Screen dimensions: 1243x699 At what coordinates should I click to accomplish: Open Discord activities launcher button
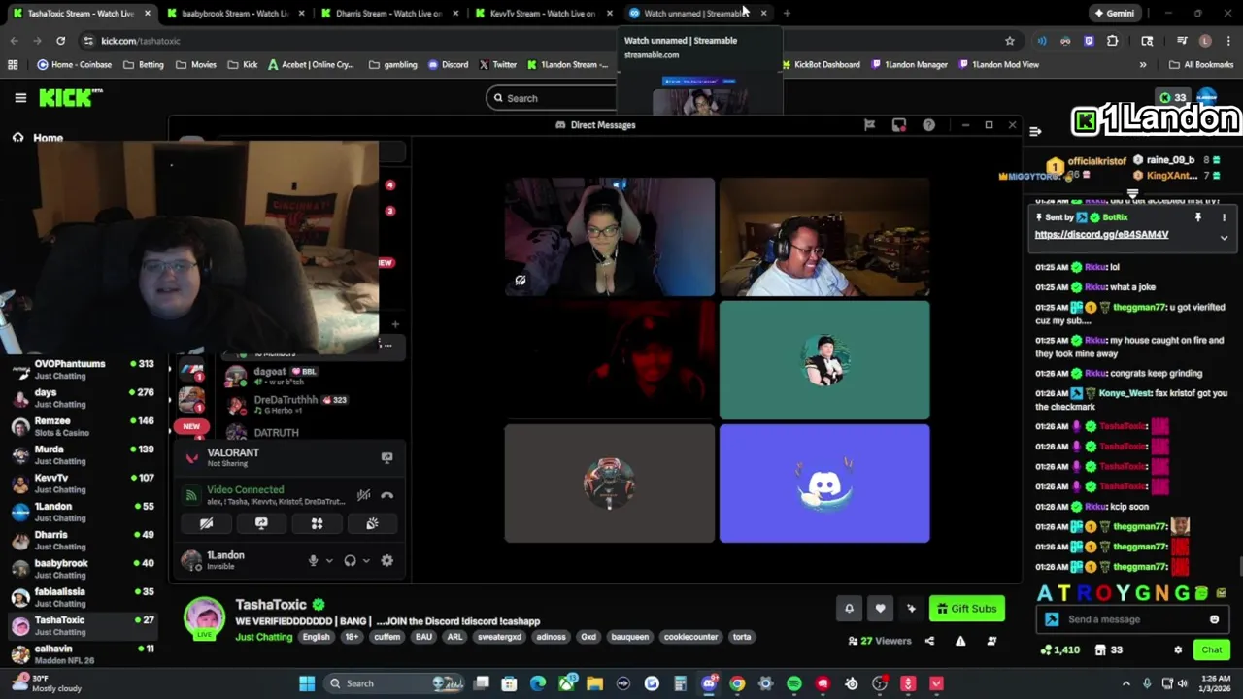coord(317,523)
